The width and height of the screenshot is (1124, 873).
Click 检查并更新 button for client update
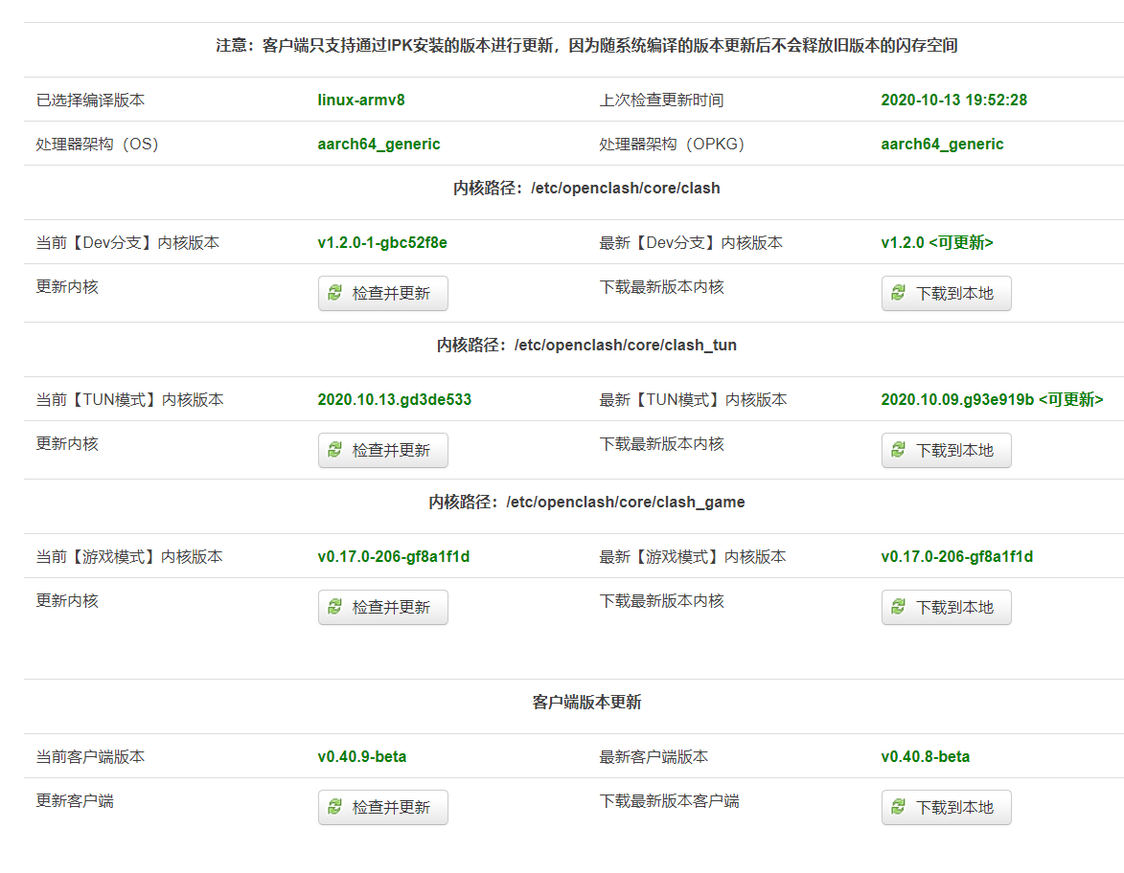tap(382, 807)
